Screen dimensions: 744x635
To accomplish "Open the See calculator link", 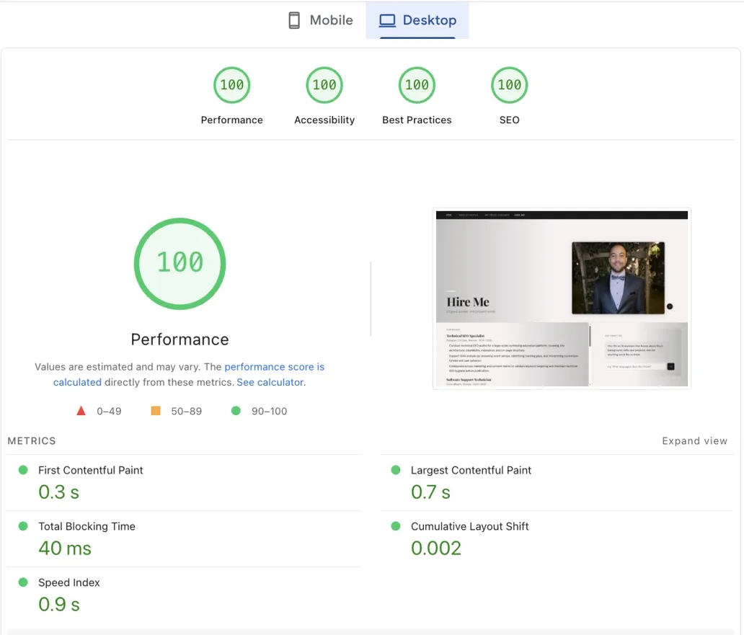I will [x=270, y=382].
